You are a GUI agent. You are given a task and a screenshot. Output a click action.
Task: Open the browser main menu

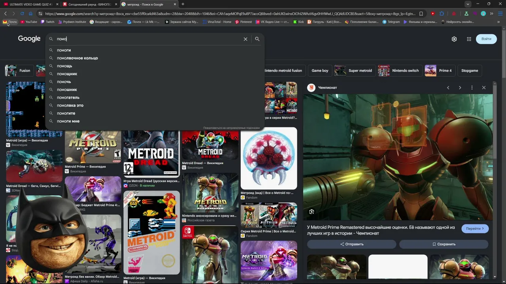pyautogui.click(x=500, y=13)
